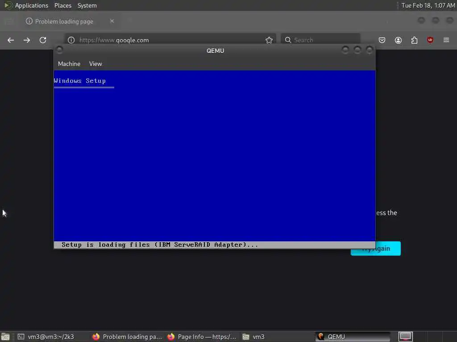Viewport: 457px width, 342px height.
Task: Open the Firefox account icon
Action: [x=398, y=40]
